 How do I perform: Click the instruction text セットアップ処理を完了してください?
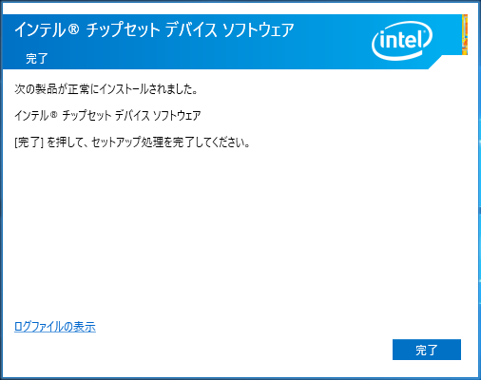[x=171, y=142]
